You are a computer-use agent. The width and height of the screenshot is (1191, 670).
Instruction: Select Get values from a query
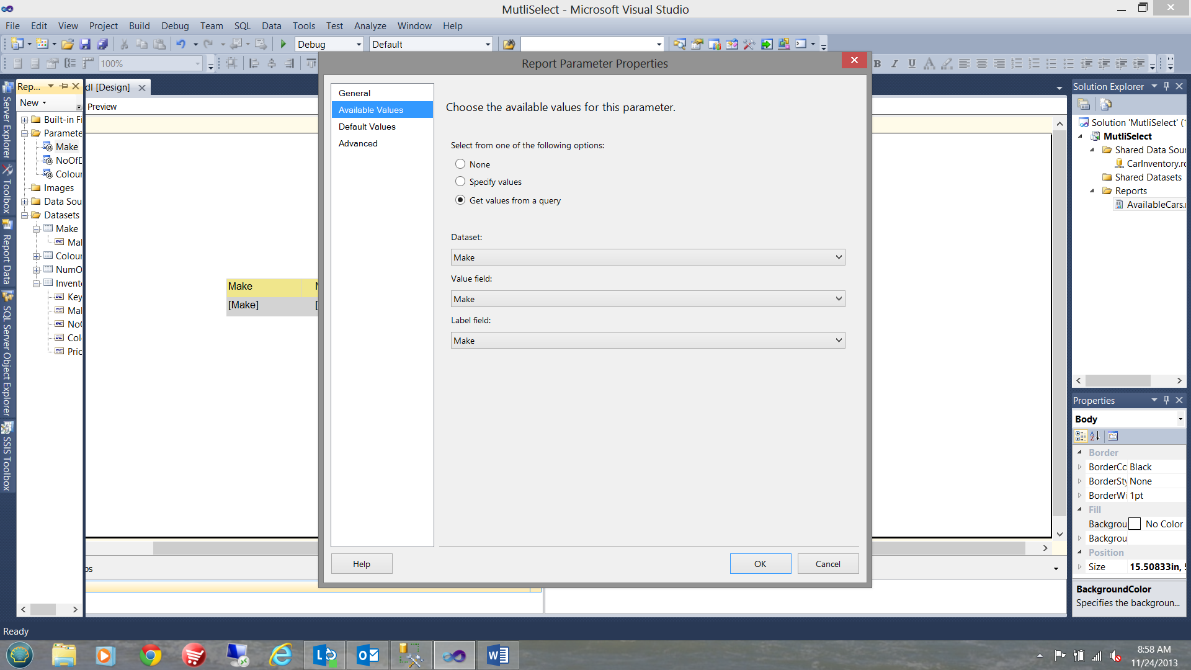[x=460, y=200]
